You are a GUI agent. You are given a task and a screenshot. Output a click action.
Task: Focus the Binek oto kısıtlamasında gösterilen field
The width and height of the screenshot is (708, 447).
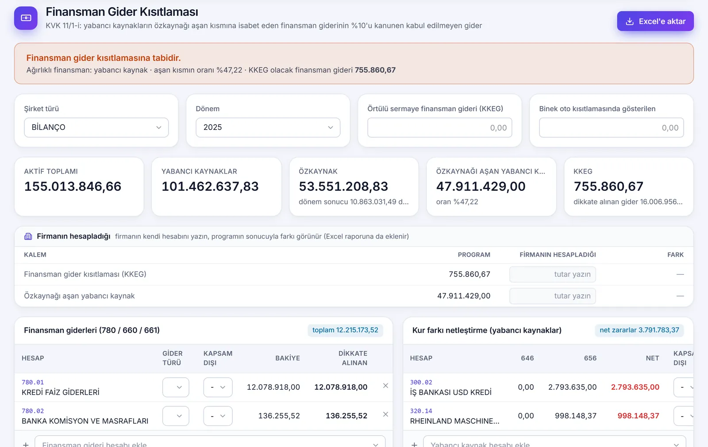pos(612,128)
